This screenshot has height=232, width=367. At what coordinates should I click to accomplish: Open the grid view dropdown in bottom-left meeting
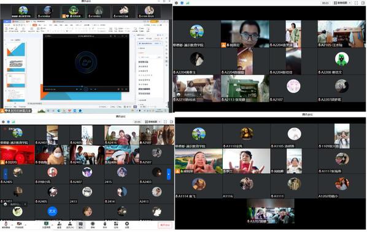(153, 122)
